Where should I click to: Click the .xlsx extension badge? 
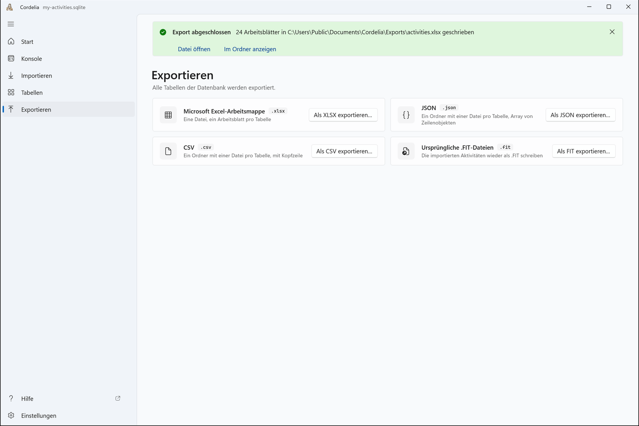click(x=278, y=111)
